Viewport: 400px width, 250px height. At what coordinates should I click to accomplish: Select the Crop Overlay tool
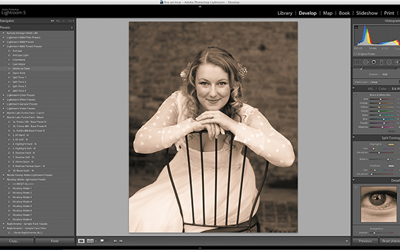357,62
